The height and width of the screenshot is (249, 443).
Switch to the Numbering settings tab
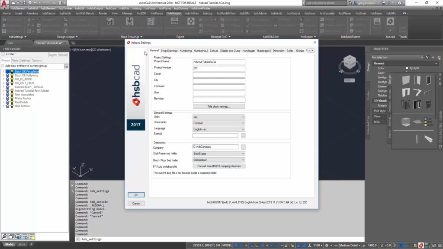(x=186, y=51)
